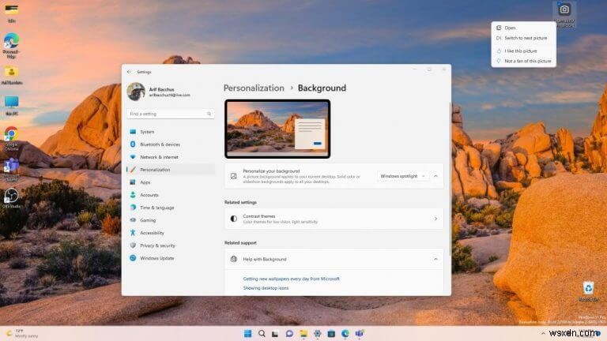Viewport: 607px width, 341px height.
Task: Select the This PC desktop icon
Action: (12, 106)
